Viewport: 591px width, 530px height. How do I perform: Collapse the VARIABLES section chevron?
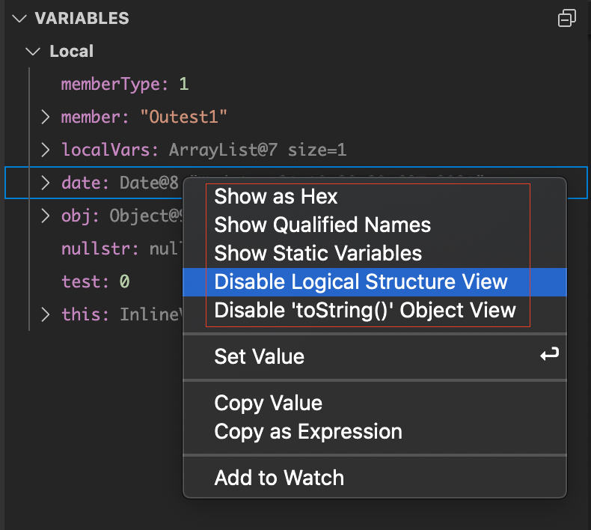(x=19, y=18)
